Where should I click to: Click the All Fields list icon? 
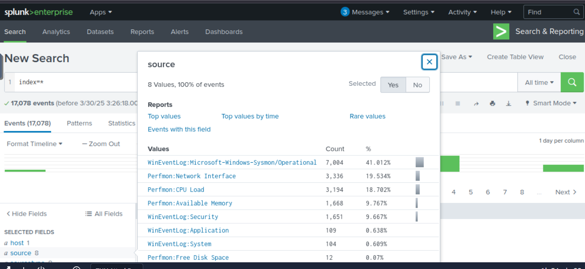pyautogui.click(x=89, y=214)
